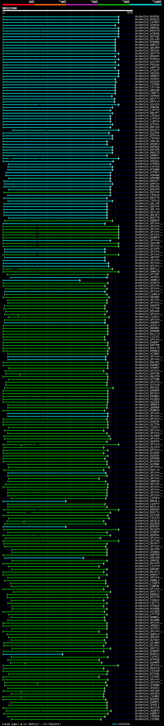Screen dimensions: 164x726
Task: Open hit UniRef100_Q07523
Action: click(x=147, y=628)
